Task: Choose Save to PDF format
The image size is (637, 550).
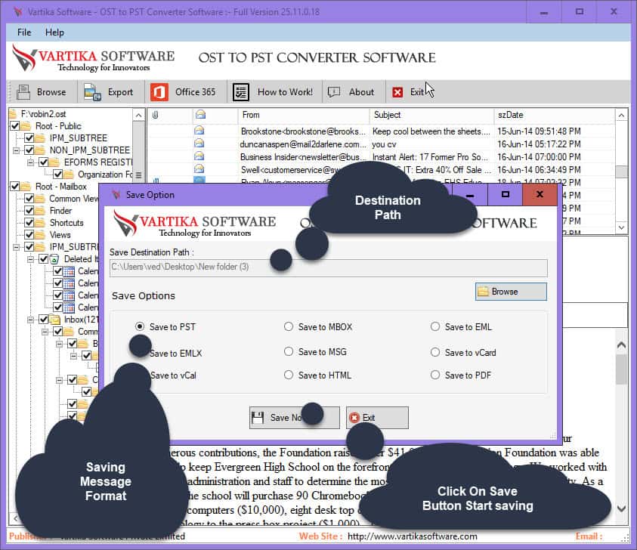Action: 435,375
